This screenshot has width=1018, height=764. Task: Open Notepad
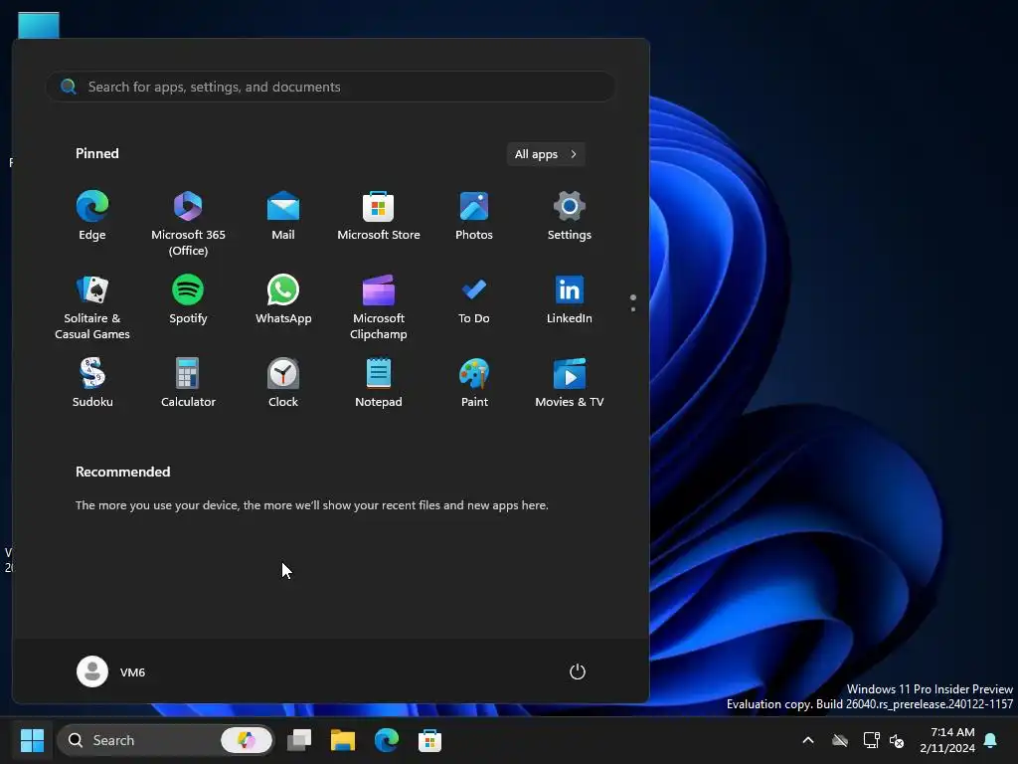(x=379, y=383)
